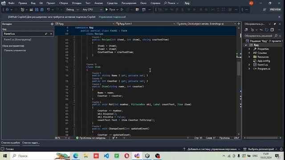Click Start Without Debugging outline play icon
285x160 pixels.
(122, 10)
